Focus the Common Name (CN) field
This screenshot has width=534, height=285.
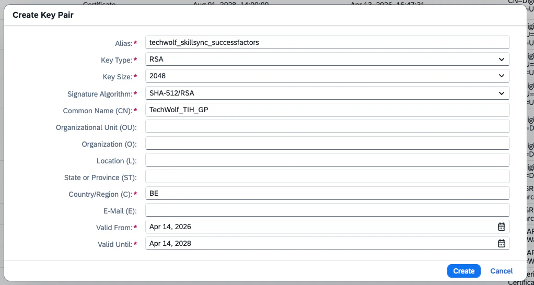pyautogui.click(x=327, y=110)
